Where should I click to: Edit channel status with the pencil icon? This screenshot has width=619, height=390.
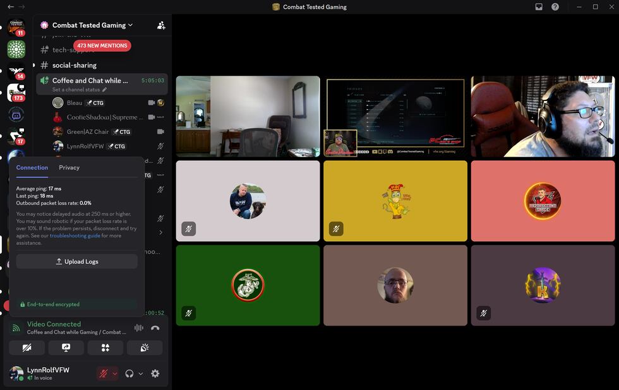point(105,90)
